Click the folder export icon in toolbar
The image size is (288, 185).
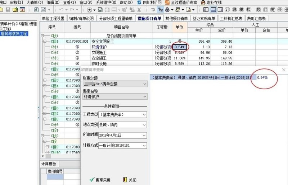coord(15,10)
